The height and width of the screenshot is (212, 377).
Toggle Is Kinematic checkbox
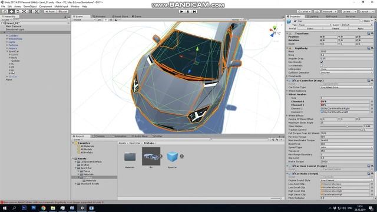coord(322,65)
